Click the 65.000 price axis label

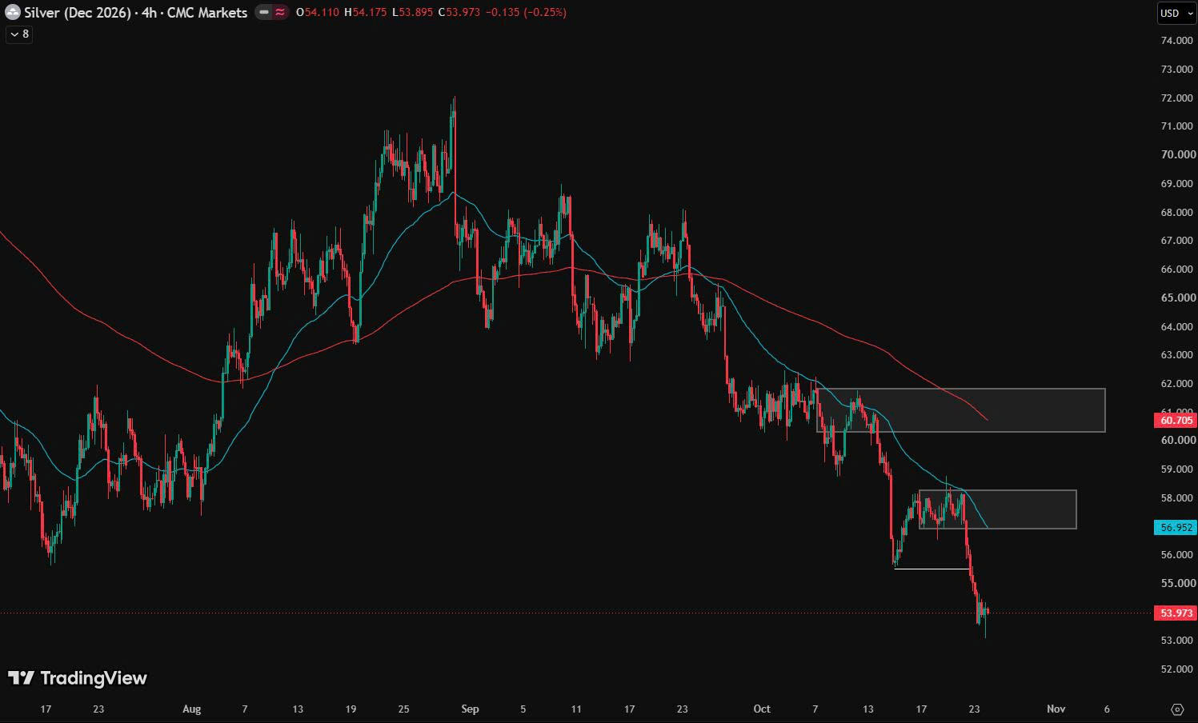point(1177,298)
